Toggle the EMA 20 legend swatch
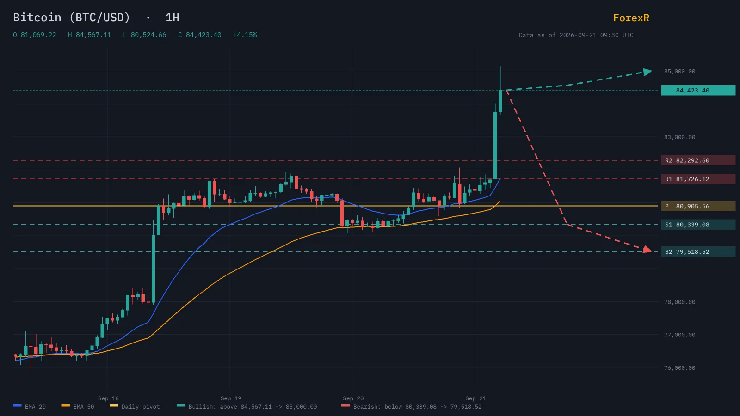Image resolution: width=740 pixels, height=416 pixels. pos(17,406)
